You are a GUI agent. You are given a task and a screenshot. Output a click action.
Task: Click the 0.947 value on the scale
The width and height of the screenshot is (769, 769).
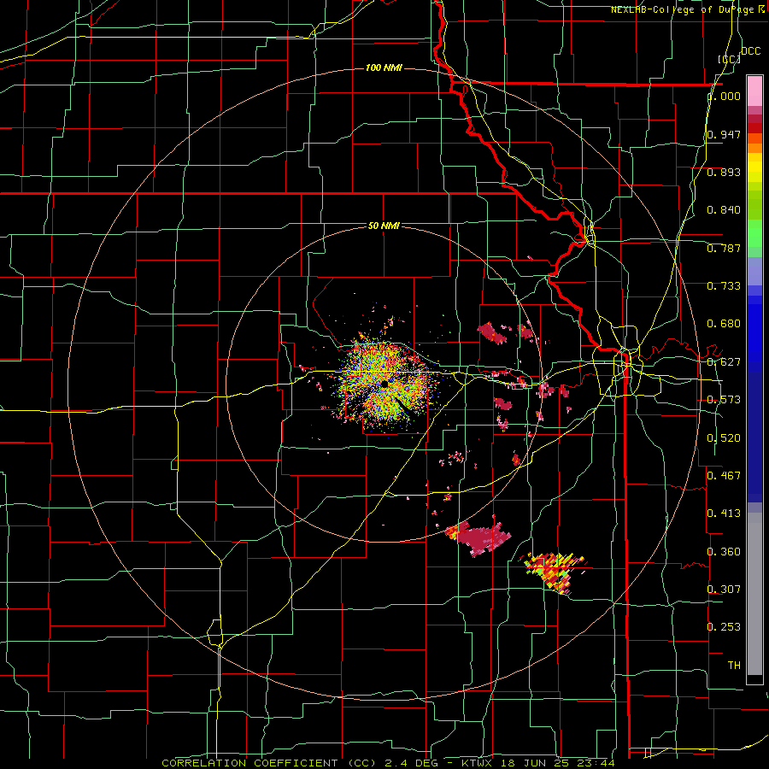point(724,134)
